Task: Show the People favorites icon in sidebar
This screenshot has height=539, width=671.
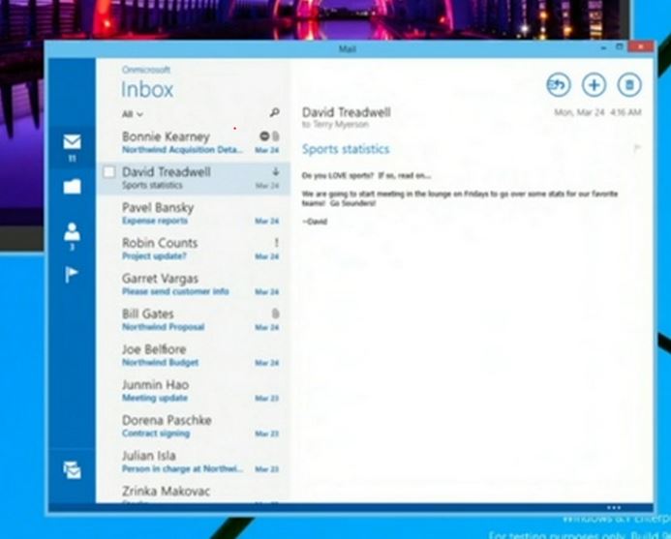Action: coord(72,232)
